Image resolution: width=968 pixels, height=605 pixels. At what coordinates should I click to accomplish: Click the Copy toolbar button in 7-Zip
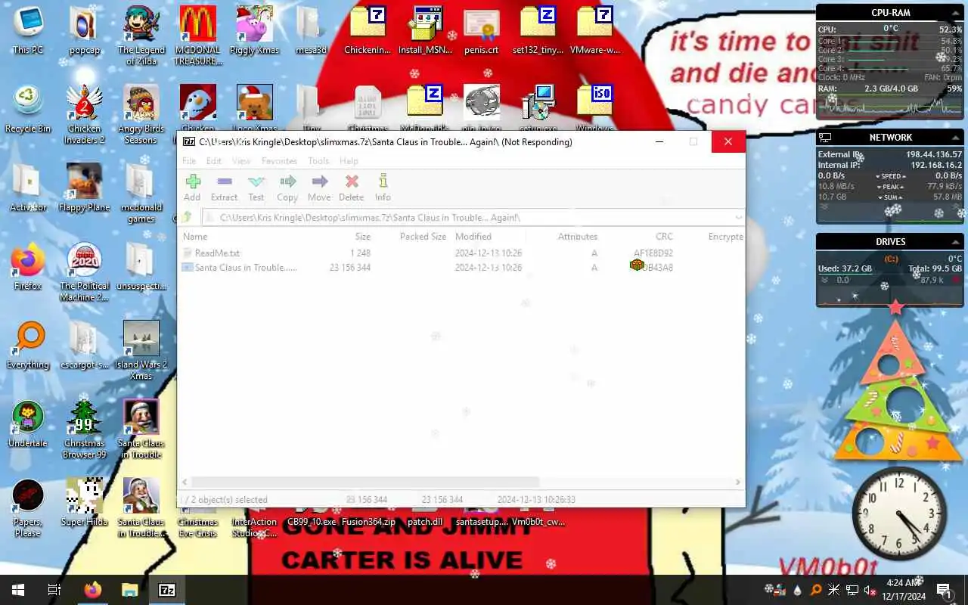click(x=287, y=188)
